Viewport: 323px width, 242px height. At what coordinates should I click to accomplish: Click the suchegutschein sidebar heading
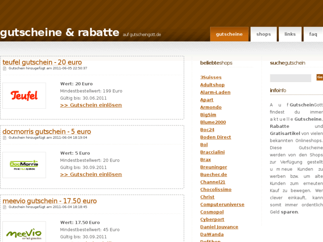[287, 63]
